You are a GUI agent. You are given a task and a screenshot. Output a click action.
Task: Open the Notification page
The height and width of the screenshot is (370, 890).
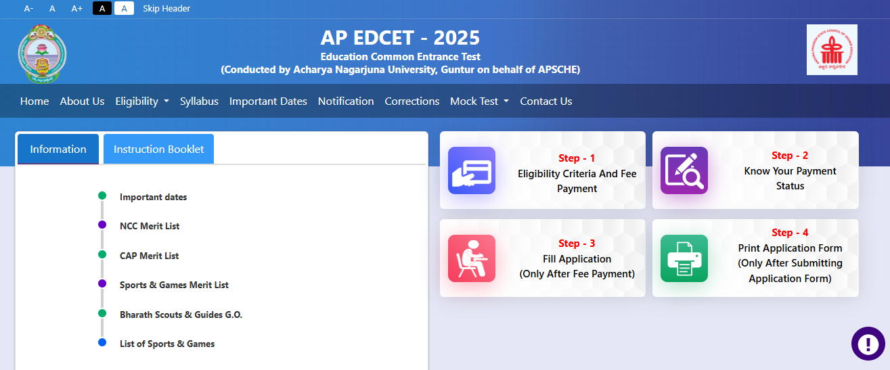(346, 101)
